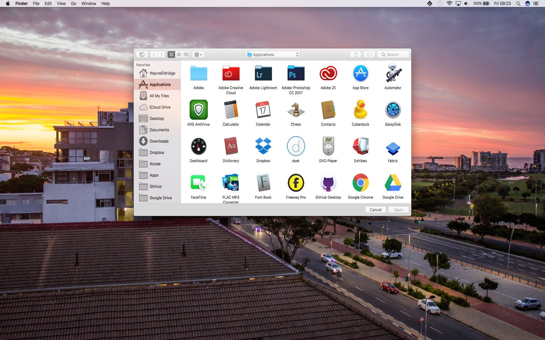The width and height of the screenshot is (545, 340).
Task: Click the Share toolbar button
Action: click(356, 54)
